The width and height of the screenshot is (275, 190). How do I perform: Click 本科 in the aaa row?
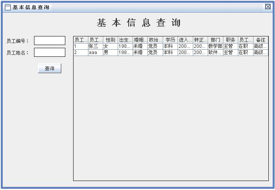(x=170, y=52)
